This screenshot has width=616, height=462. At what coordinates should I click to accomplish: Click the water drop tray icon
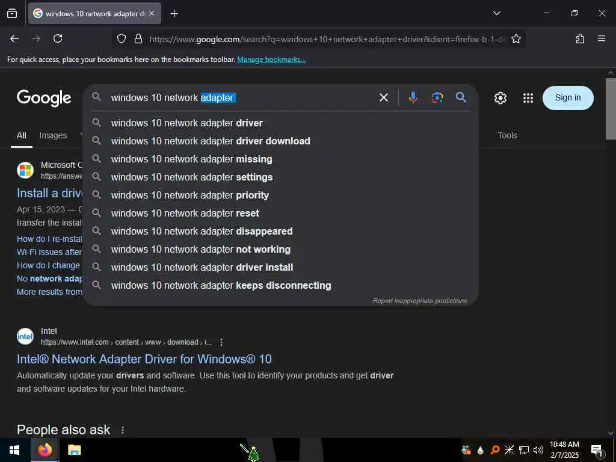(480, 450)
